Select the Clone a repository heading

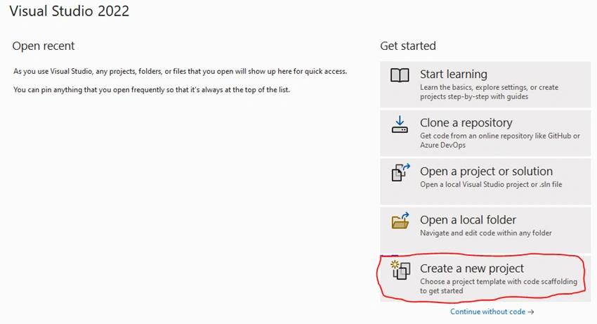click(x=466, y=123)
